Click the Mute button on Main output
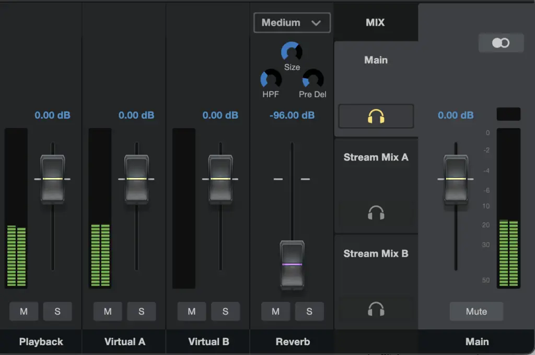 pos(476,311)
